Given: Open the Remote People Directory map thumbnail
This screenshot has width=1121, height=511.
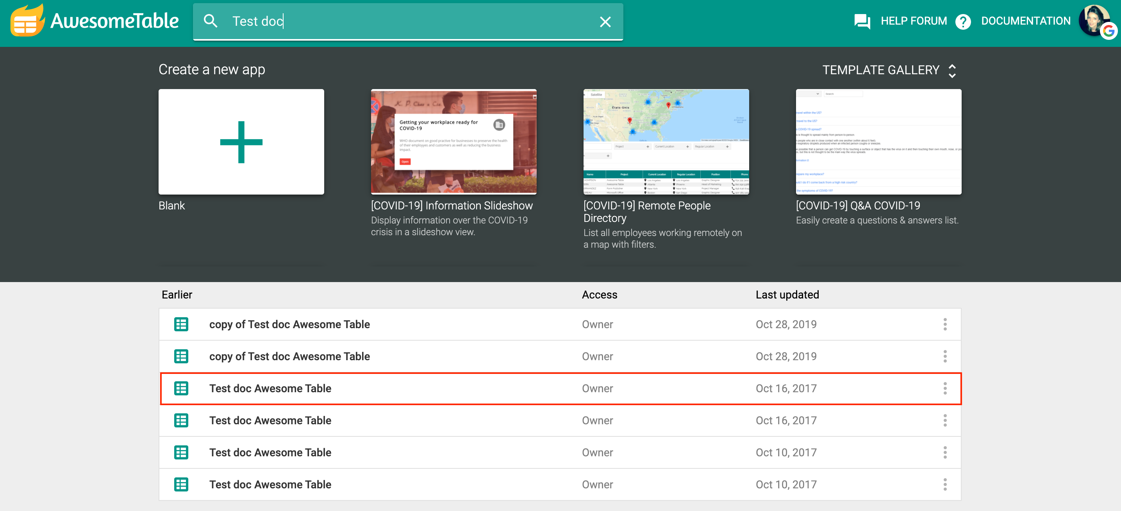Looking at the screenshot, I should tap(666, 142).
